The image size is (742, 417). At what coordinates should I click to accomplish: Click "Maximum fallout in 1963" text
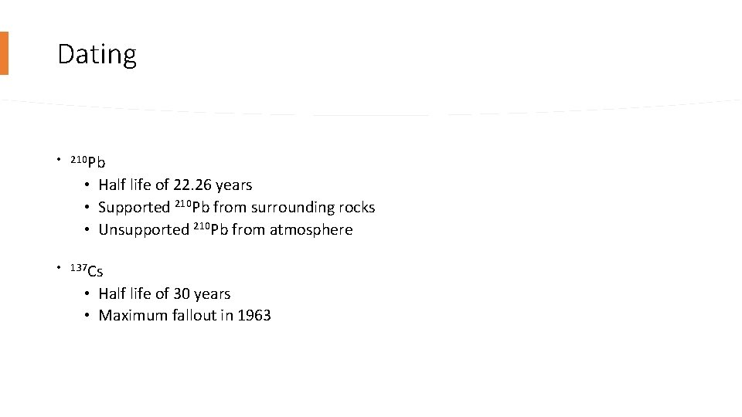185,316
